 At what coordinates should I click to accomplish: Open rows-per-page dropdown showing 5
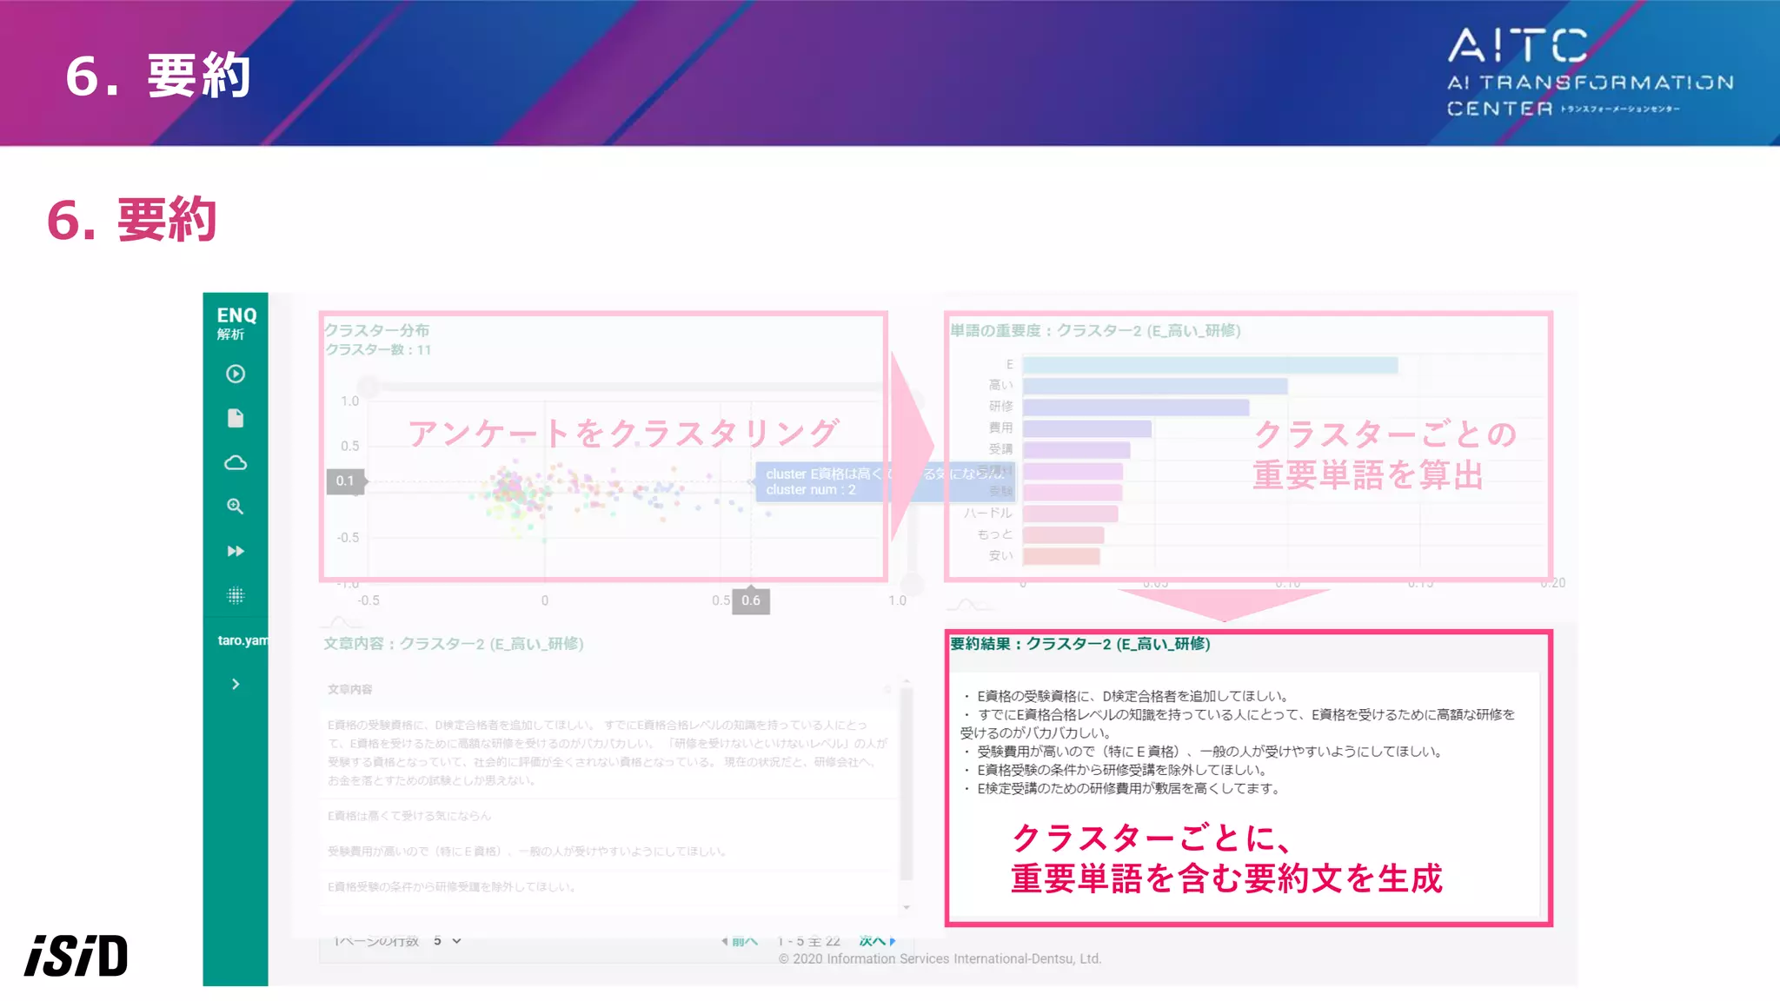click(x=447, y=941)
